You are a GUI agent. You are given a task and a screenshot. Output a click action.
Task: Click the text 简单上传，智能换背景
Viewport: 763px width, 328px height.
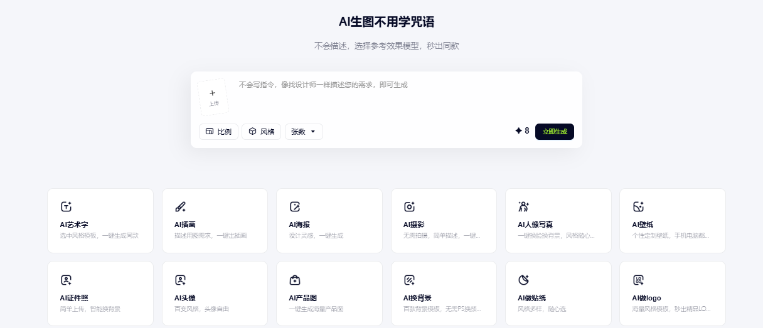(x=90, y=309)
